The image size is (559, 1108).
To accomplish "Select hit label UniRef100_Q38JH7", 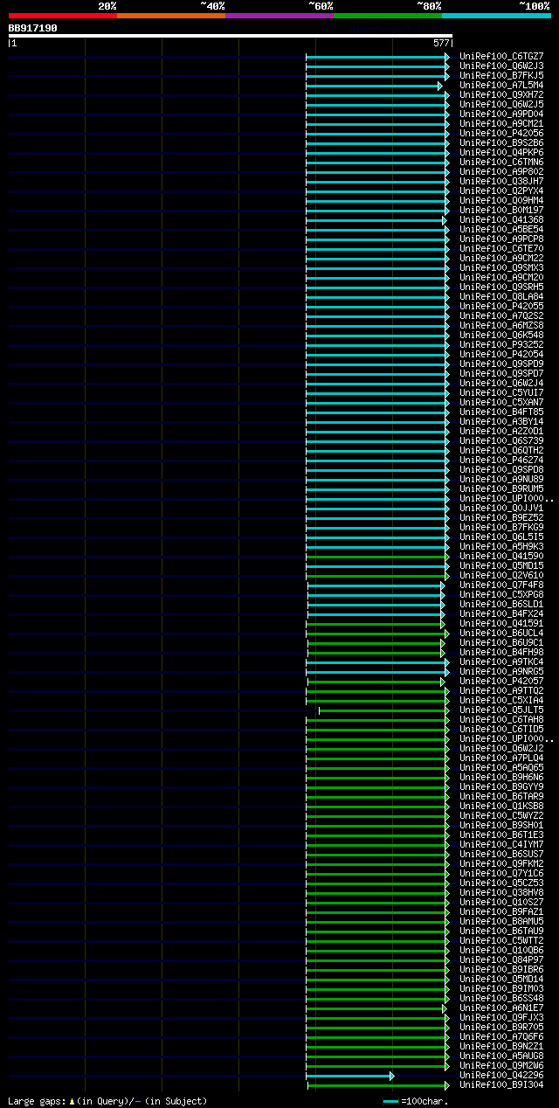I will (x=501, y=182).
